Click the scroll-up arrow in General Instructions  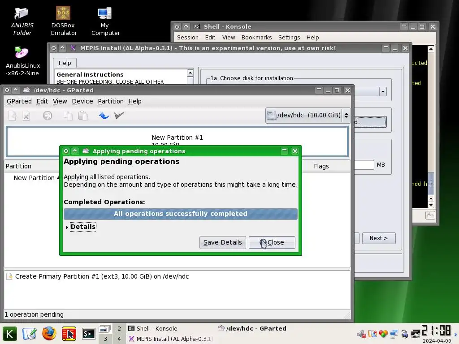190,73
